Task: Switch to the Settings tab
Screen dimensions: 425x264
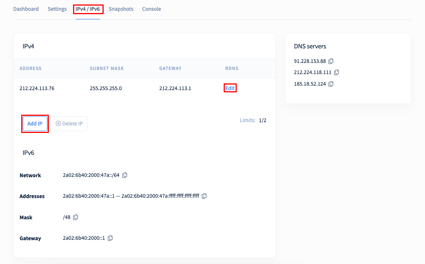Action: 57,9
